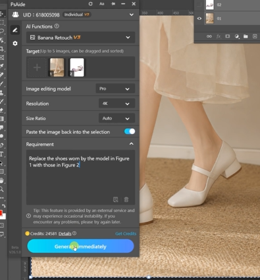Open the Banana Retouch AI function dropdown

click(x=80, y=38)
